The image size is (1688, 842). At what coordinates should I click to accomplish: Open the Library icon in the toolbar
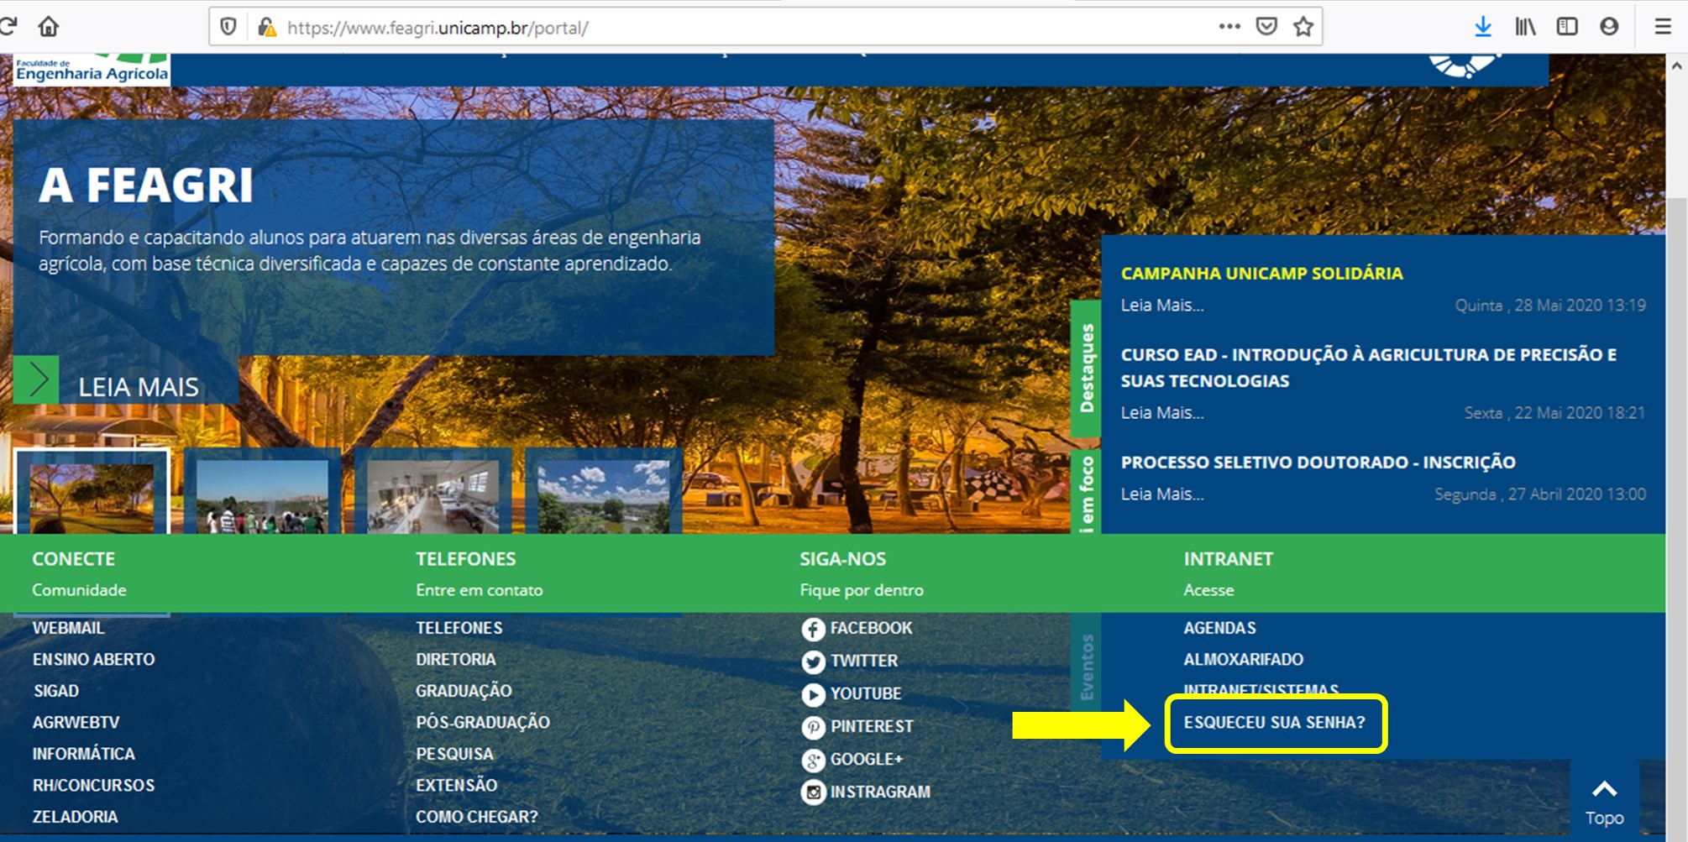[x=1525, y=27]
